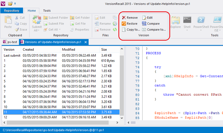Click Compare in the Version group
The width and height of the screenshot is (223, 133).
[151, 24]
